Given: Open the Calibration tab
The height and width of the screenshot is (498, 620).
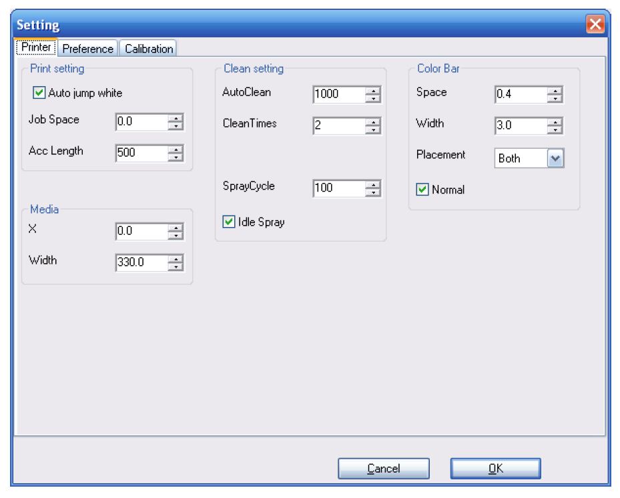Looking at the screenshot, I should (149, 49).
